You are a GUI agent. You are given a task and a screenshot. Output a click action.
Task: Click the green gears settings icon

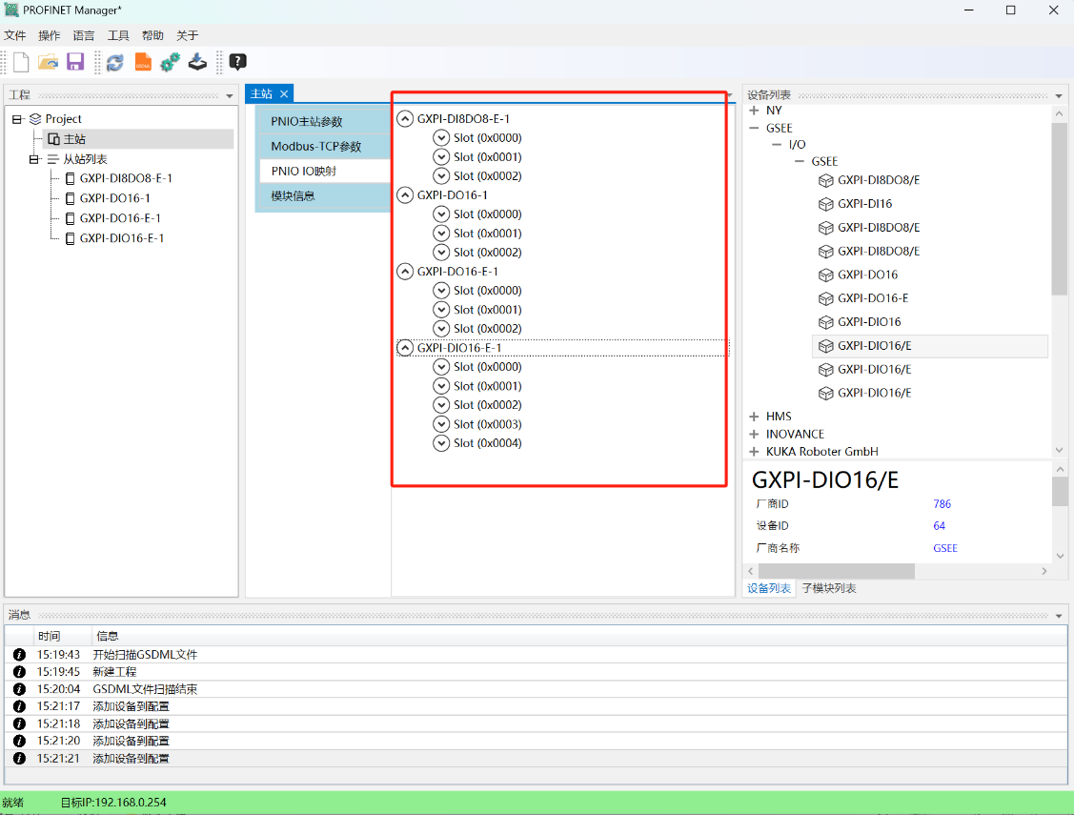coord(170,62)
